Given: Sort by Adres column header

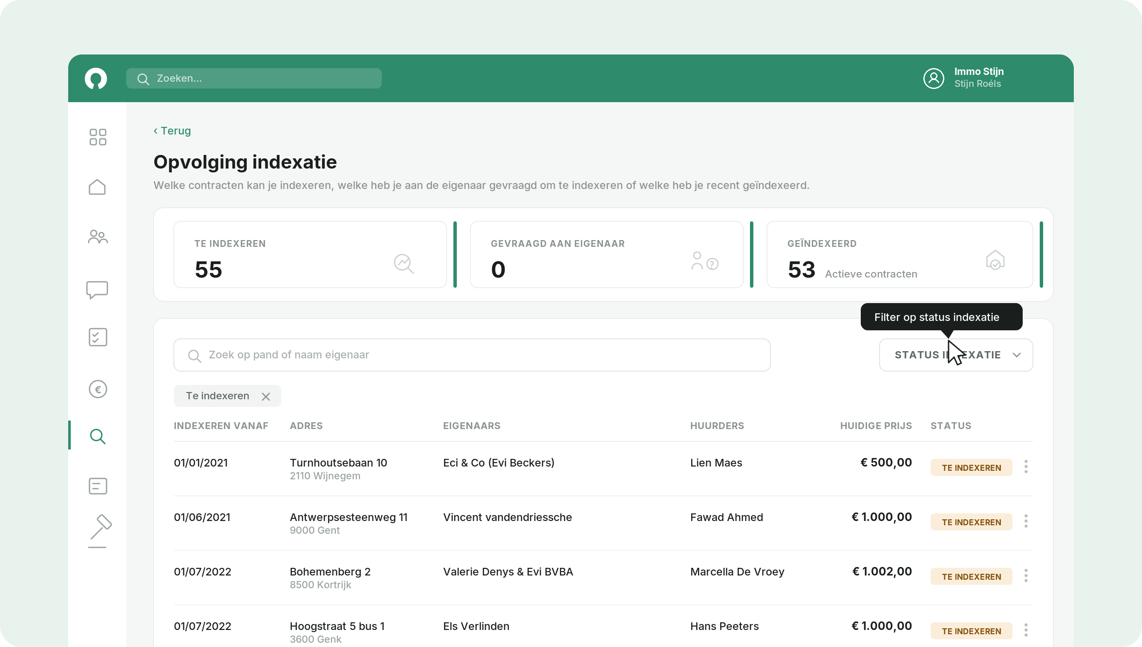Looking at the screenshot, I should click(x=306, y=426).
